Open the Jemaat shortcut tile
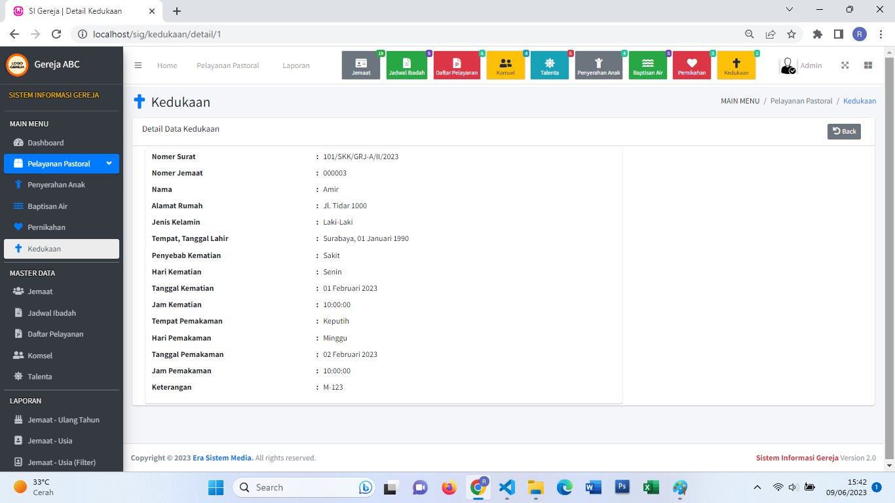 361,65
